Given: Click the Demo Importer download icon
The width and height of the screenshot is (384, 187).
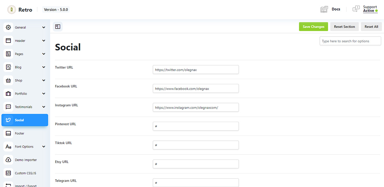Looking at the screenshot, I should pyautogui.click(x=8, y=160).
